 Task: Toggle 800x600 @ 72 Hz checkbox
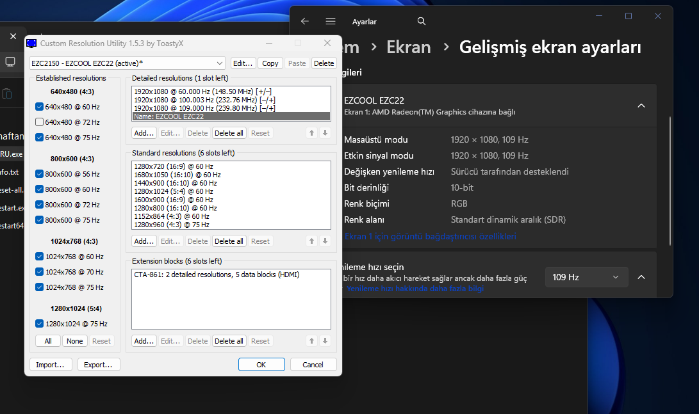coord(39,205)
